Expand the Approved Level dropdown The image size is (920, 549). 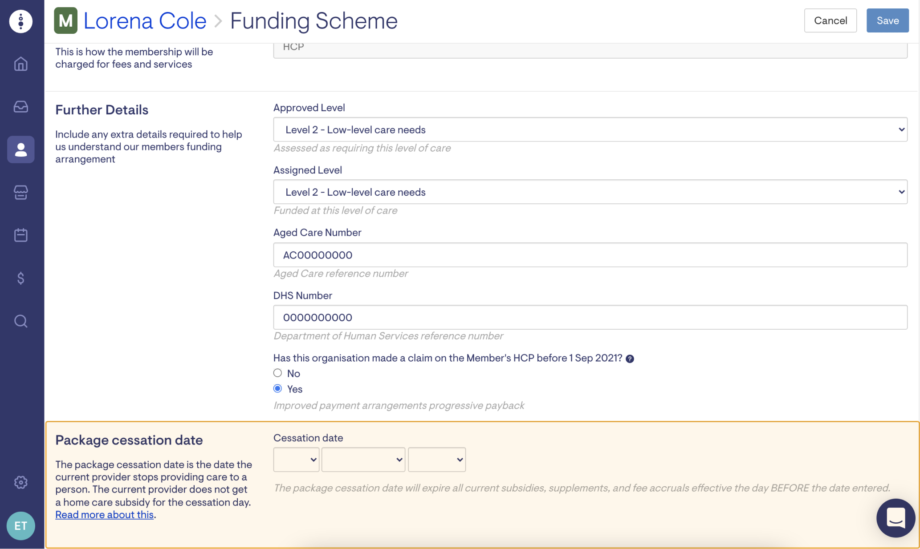point(590,129)
